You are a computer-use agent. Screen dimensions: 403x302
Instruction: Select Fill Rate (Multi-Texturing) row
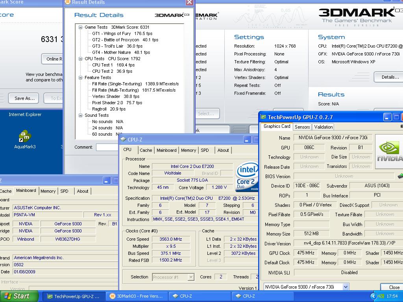(134, 90)
